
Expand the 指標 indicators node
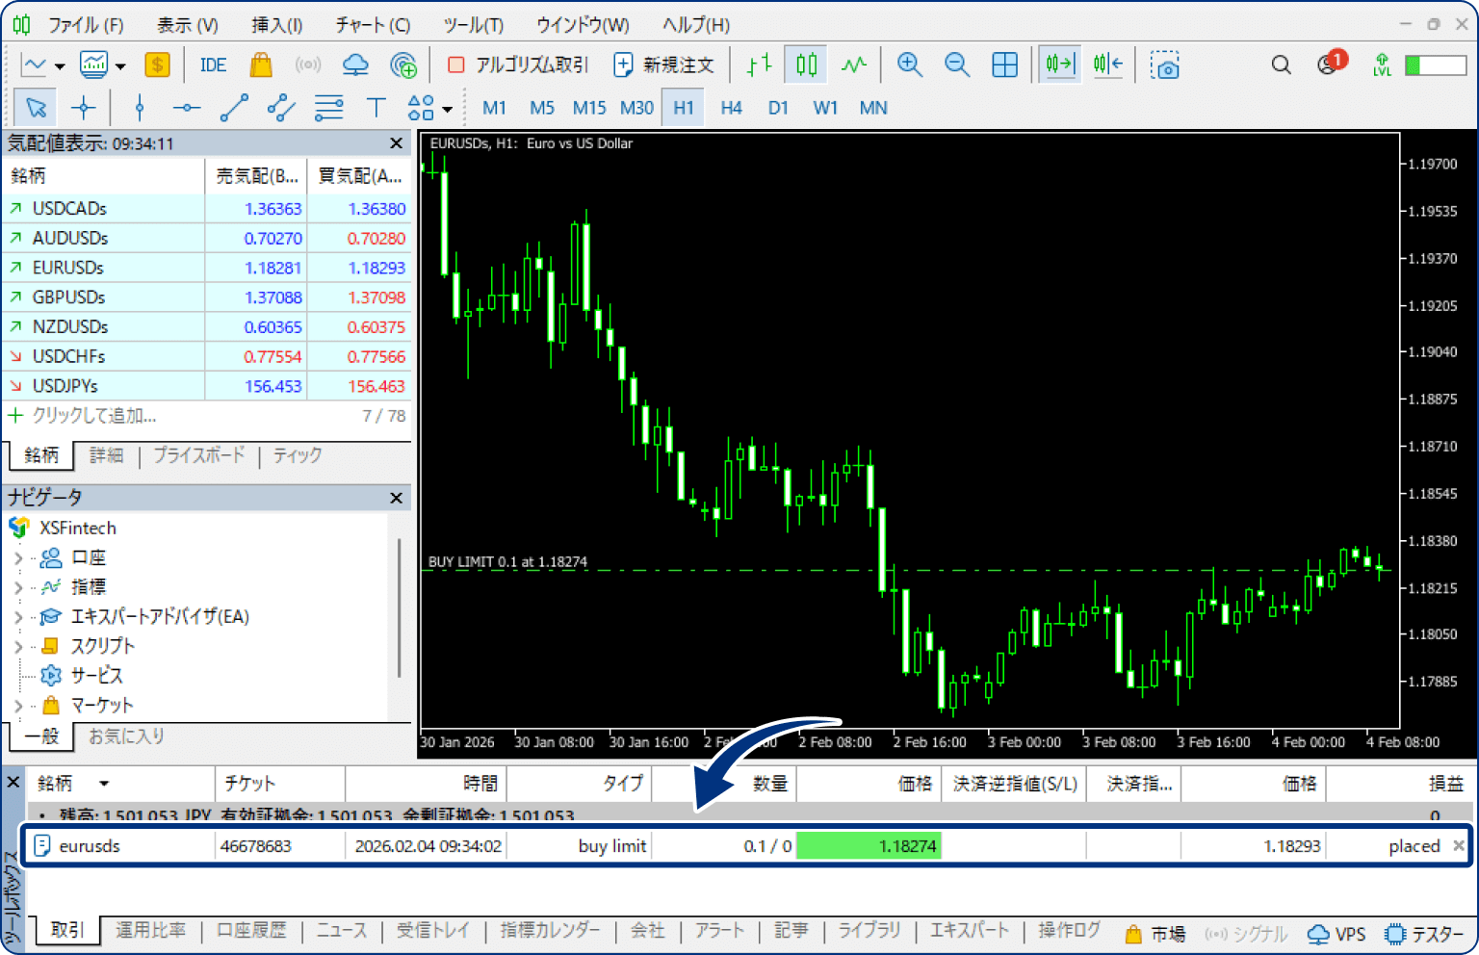click(18, 587)
